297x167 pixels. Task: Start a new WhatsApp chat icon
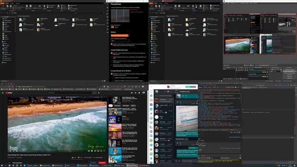(x=168, y=91)
